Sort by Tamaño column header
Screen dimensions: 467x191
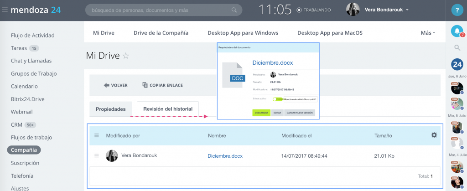coord(383,136)
